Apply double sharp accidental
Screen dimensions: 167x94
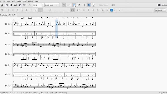coord(84,10)
